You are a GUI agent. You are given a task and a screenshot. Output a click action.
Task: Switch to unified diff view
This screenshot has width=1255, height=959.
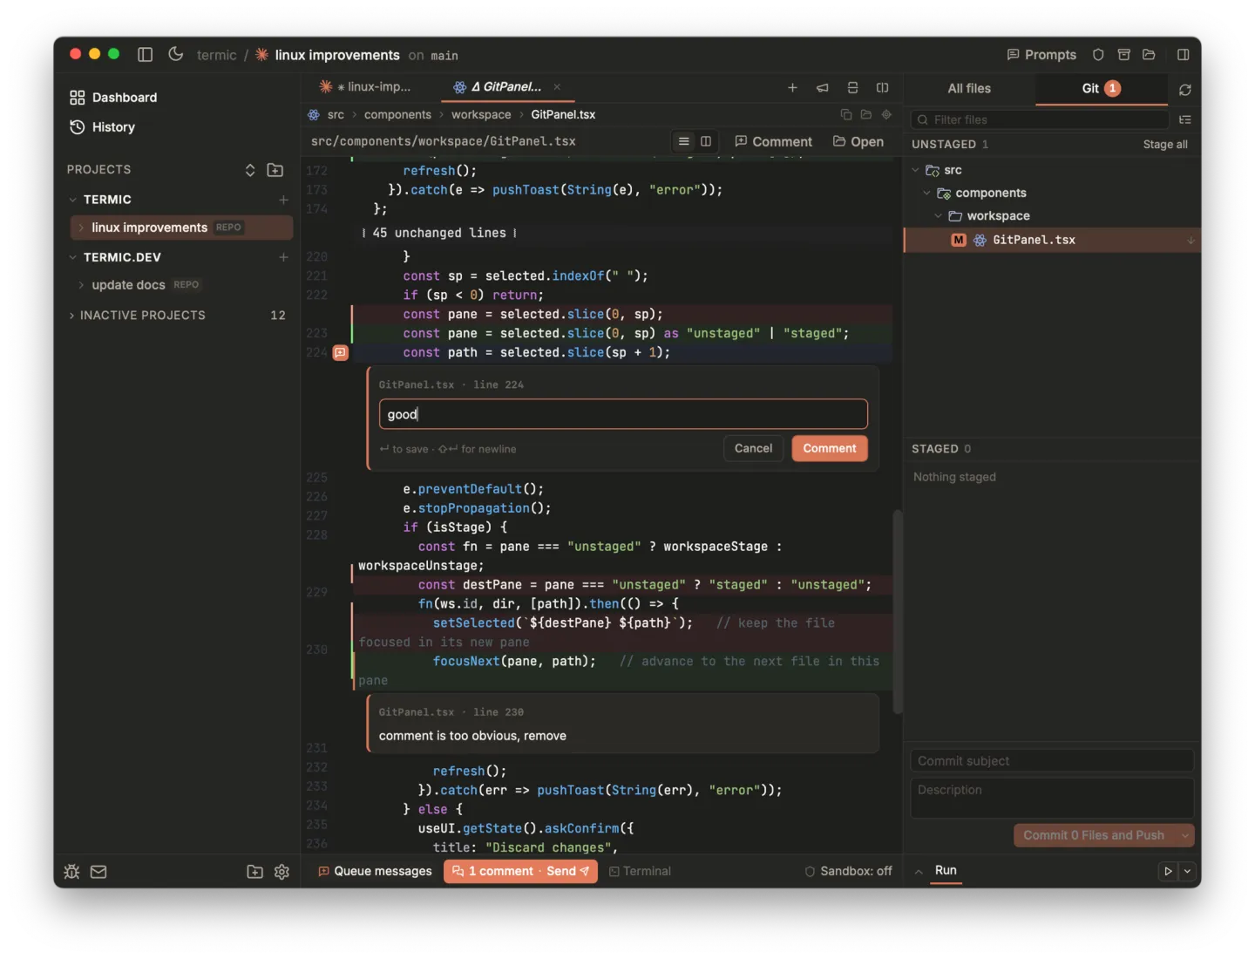(x=684, y=141)
